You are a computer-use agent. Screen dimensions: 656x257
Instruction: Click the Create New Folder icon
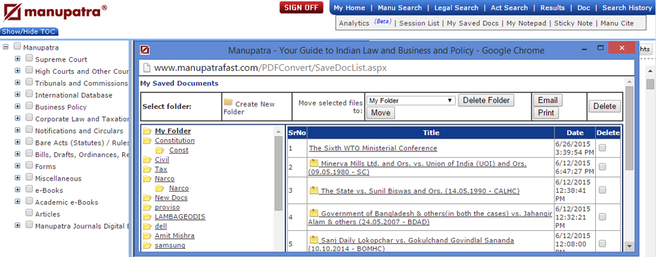click(x=228, y=102)
